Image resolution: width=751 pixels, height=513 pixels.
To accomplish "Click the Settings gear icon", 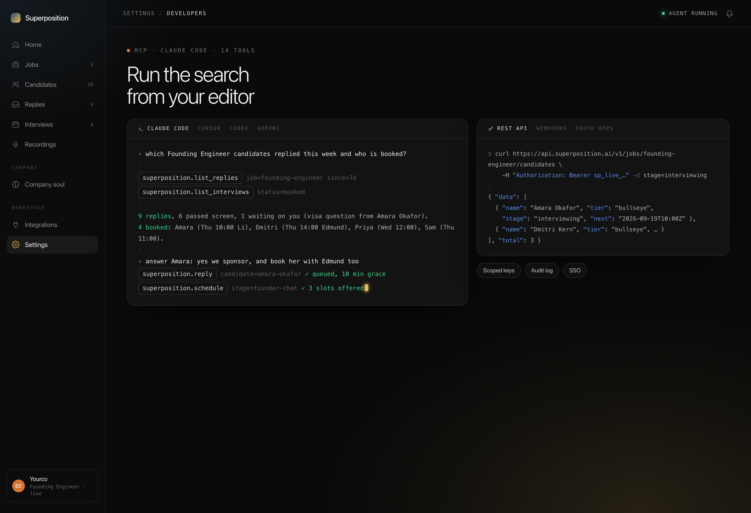I will coord(16,245).
